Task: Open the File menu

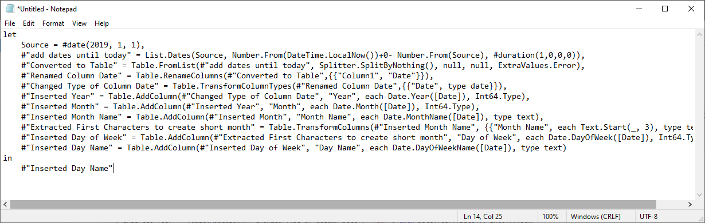Action: (10, 23)
